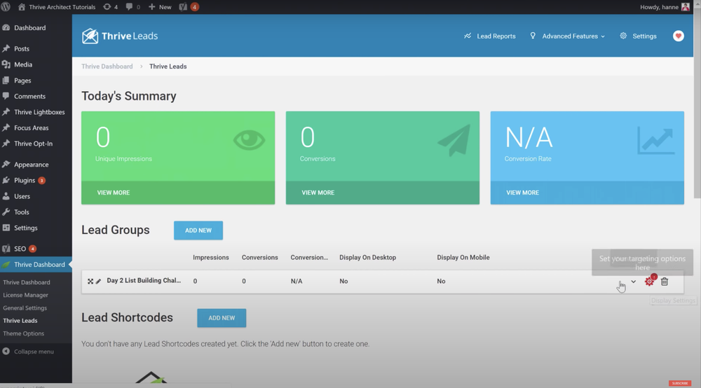The height and width of the screenshot is (388, 701).
Task: Open General Settings submenu link
Action: tap(25, 308)
